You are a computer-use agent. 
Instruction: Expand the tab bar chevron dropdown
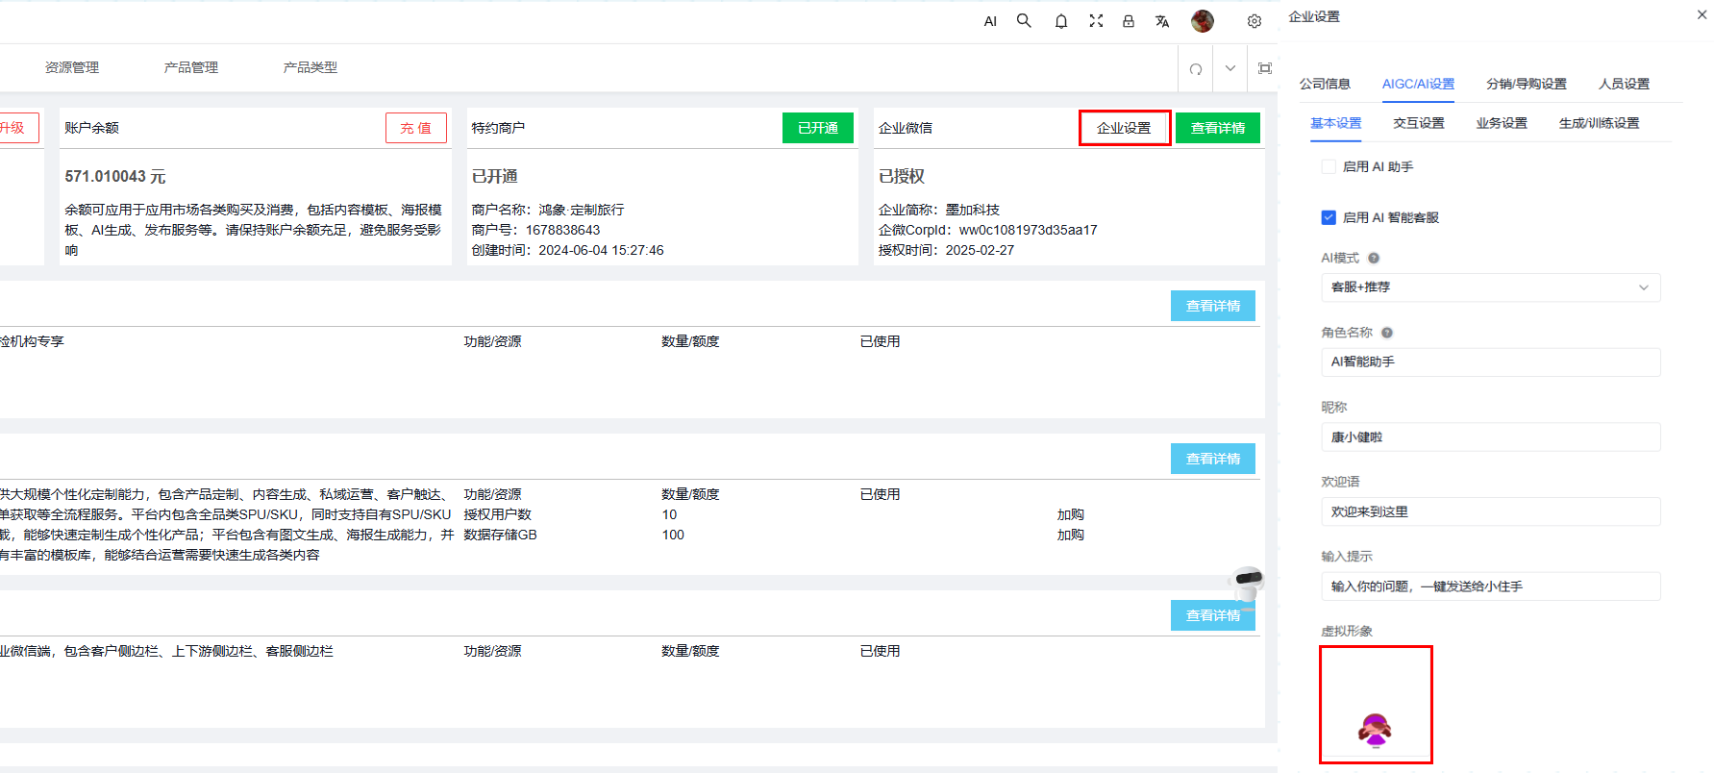coord(1230,68)
